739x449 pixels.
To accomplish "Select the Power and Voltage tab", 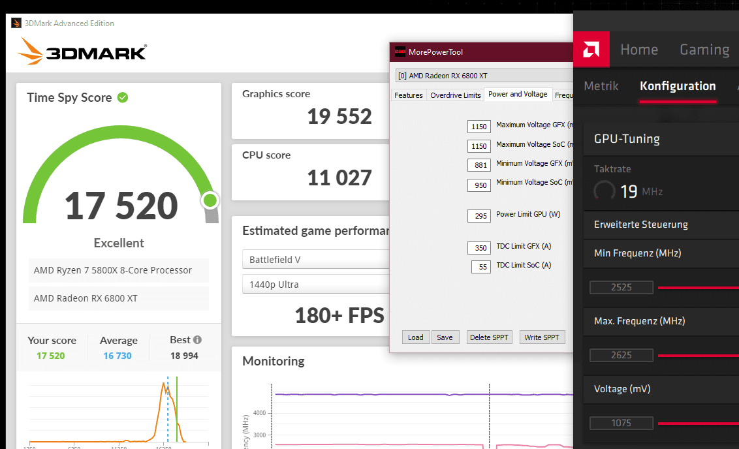I will pos(518,94).
